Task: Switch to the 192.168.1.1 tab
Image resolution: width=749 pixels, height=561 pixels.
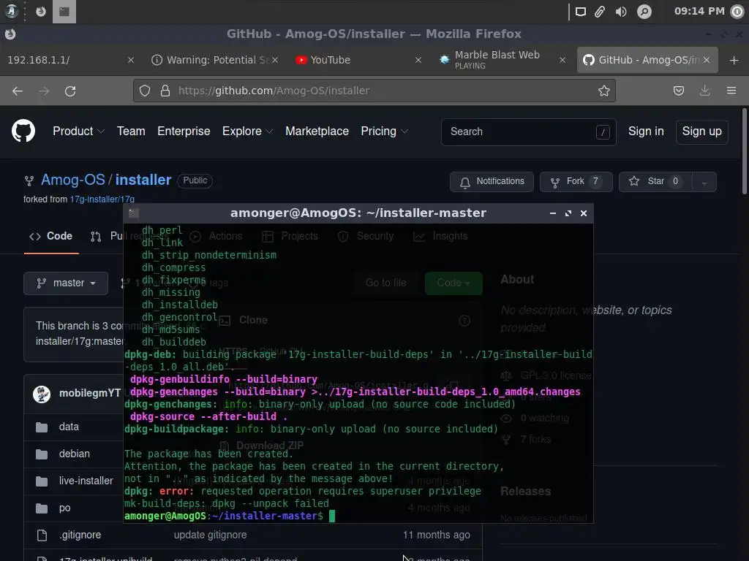Action: [71, 60]
